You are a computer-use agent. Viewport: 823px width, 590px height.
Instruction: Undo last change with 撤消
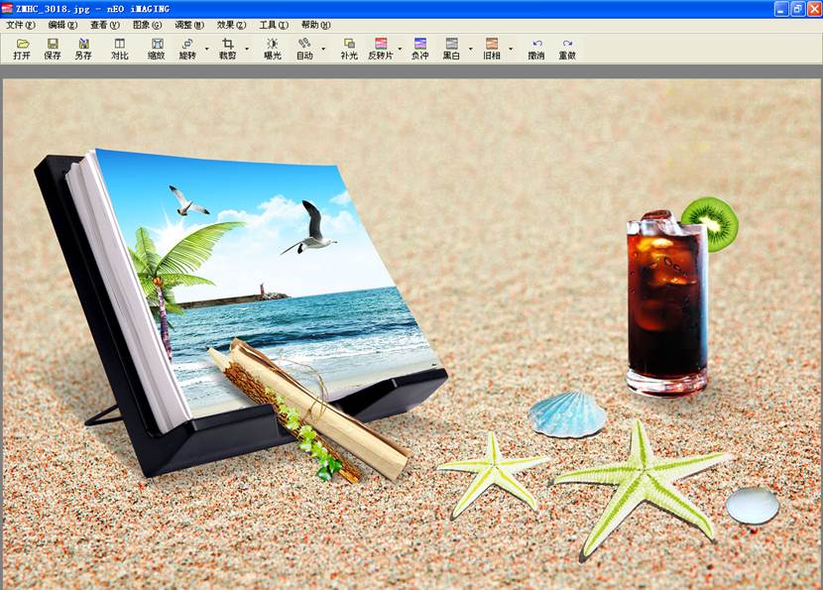pos(536,49)
